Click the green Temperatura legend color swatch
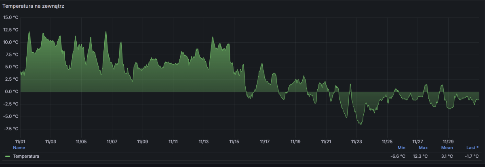485x167 pixels. [x=8, y=156]
